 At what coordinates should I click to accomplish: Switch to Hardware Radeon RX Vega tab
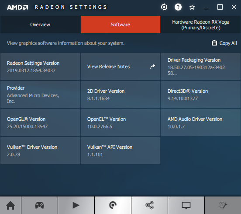[x=201, y=25]
